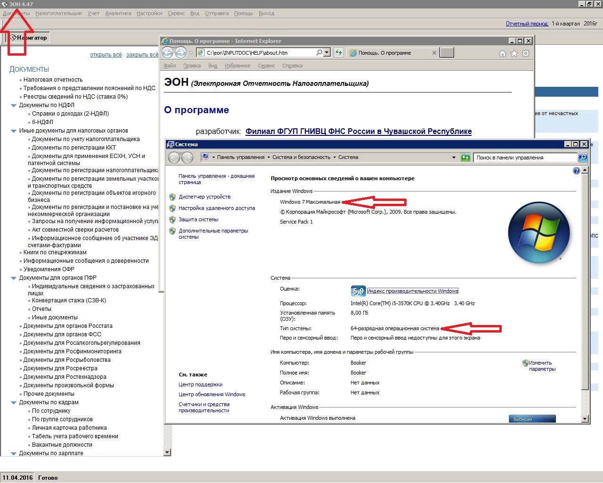Click the 11.04.2016 date in status bar

click(17, 477)
